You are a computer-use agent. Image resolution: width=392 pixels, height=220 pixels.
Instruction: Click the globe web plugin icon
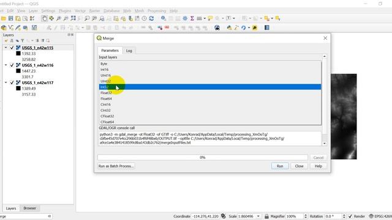(217, 28)
